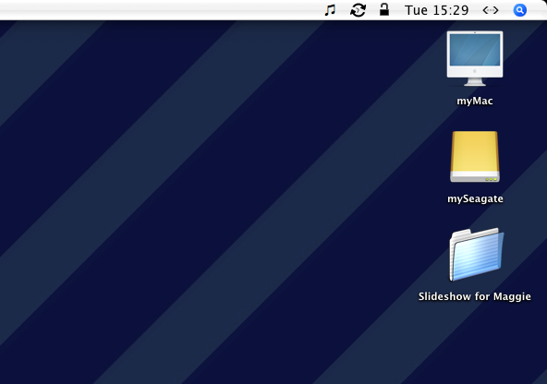Screen dimensions: 547x384
Task: Select the yellow mySeagate drive icon
Action: click(x=475, y=156)
